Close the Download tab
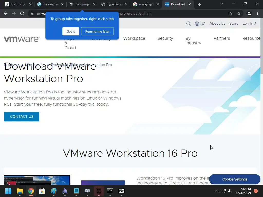Viewport: 263px width, 197px height. pos(190,5)
